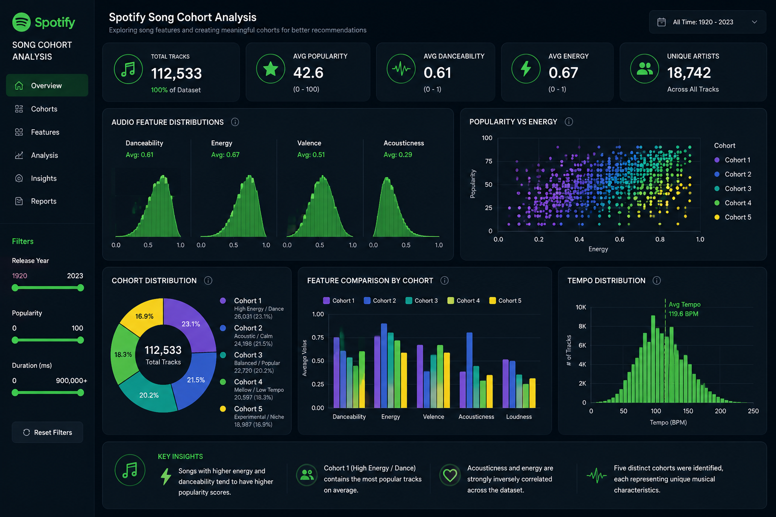Click the Avg Danceability waveform icon

(x=401, y=69)
